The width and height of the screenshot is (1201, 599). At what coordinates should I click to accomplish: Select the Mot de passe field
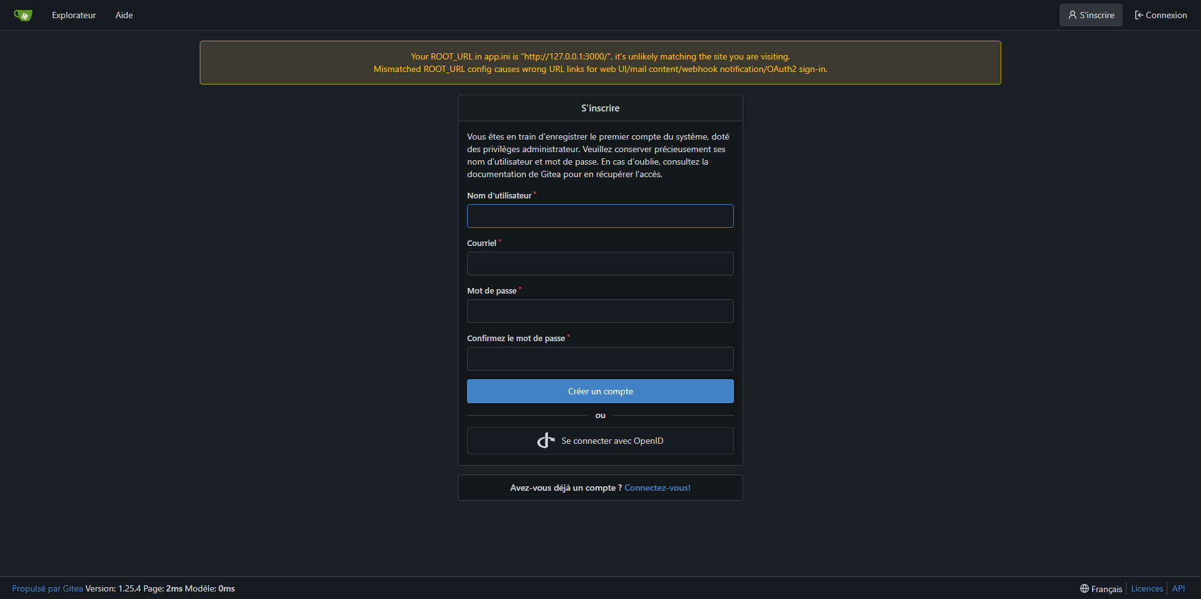click(600, 311)
